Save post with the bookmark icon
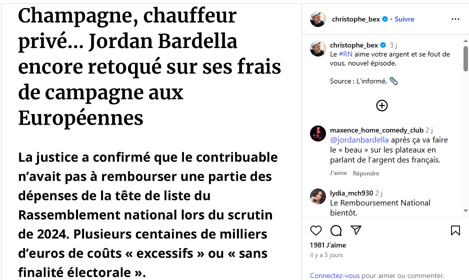Viewport: 469px width, 280px height. click(x=455, y=230)
